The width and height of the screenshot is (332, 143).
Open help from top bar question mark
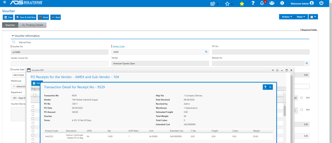tap(253, 3)
